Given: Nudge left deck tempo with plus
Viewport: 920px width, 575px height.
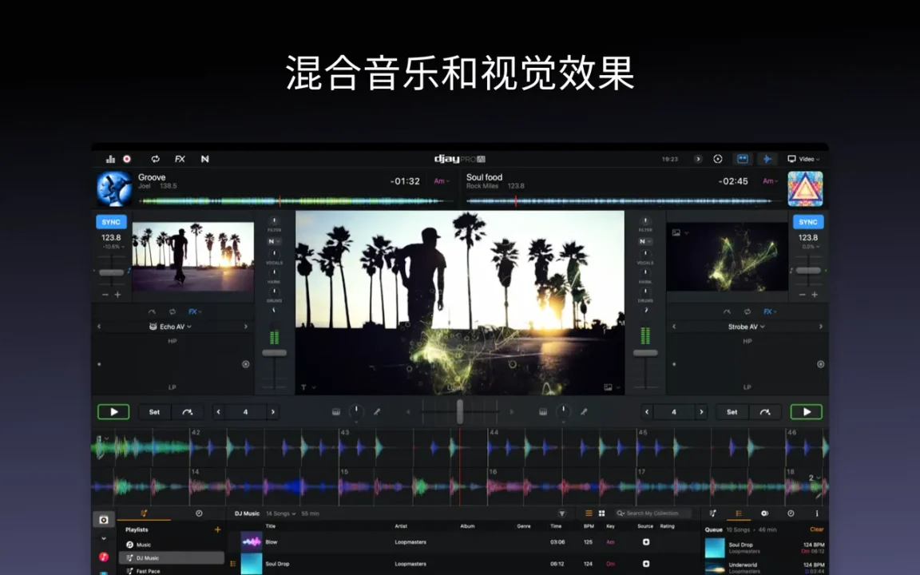Looking at the screenshot, I should [118, 295].
